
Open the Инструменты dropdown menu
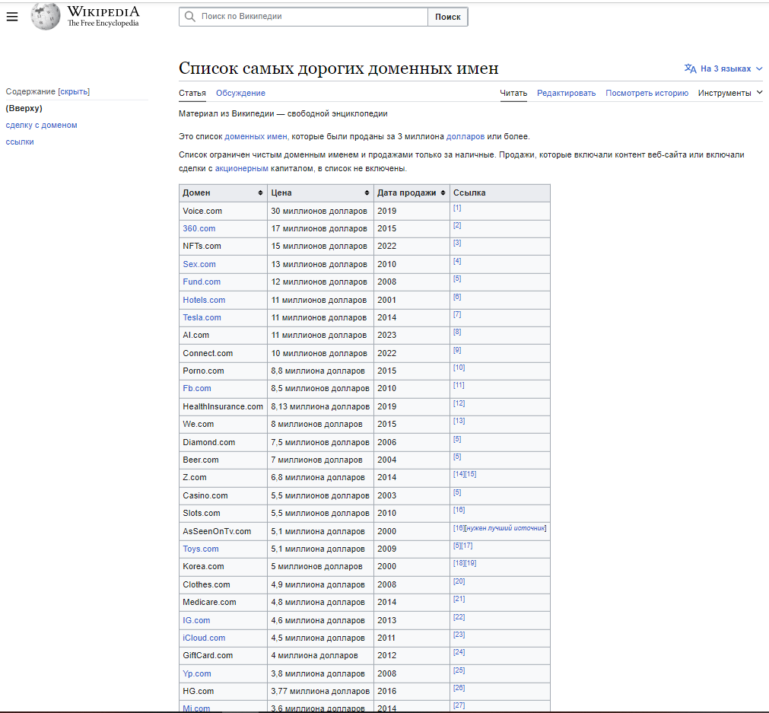pyautogui.click(x=730, y=93)
